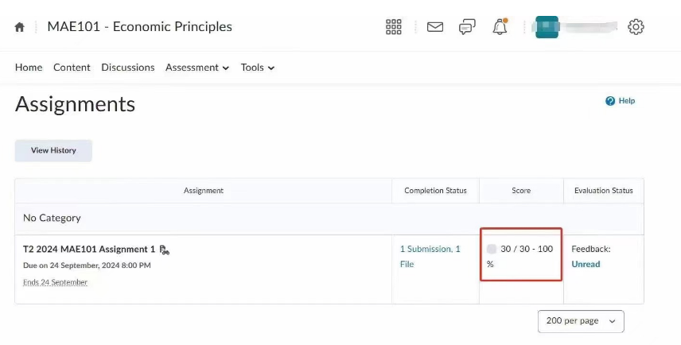
Task: Click the Help question mark icon
Action: (x=610, y=101)
